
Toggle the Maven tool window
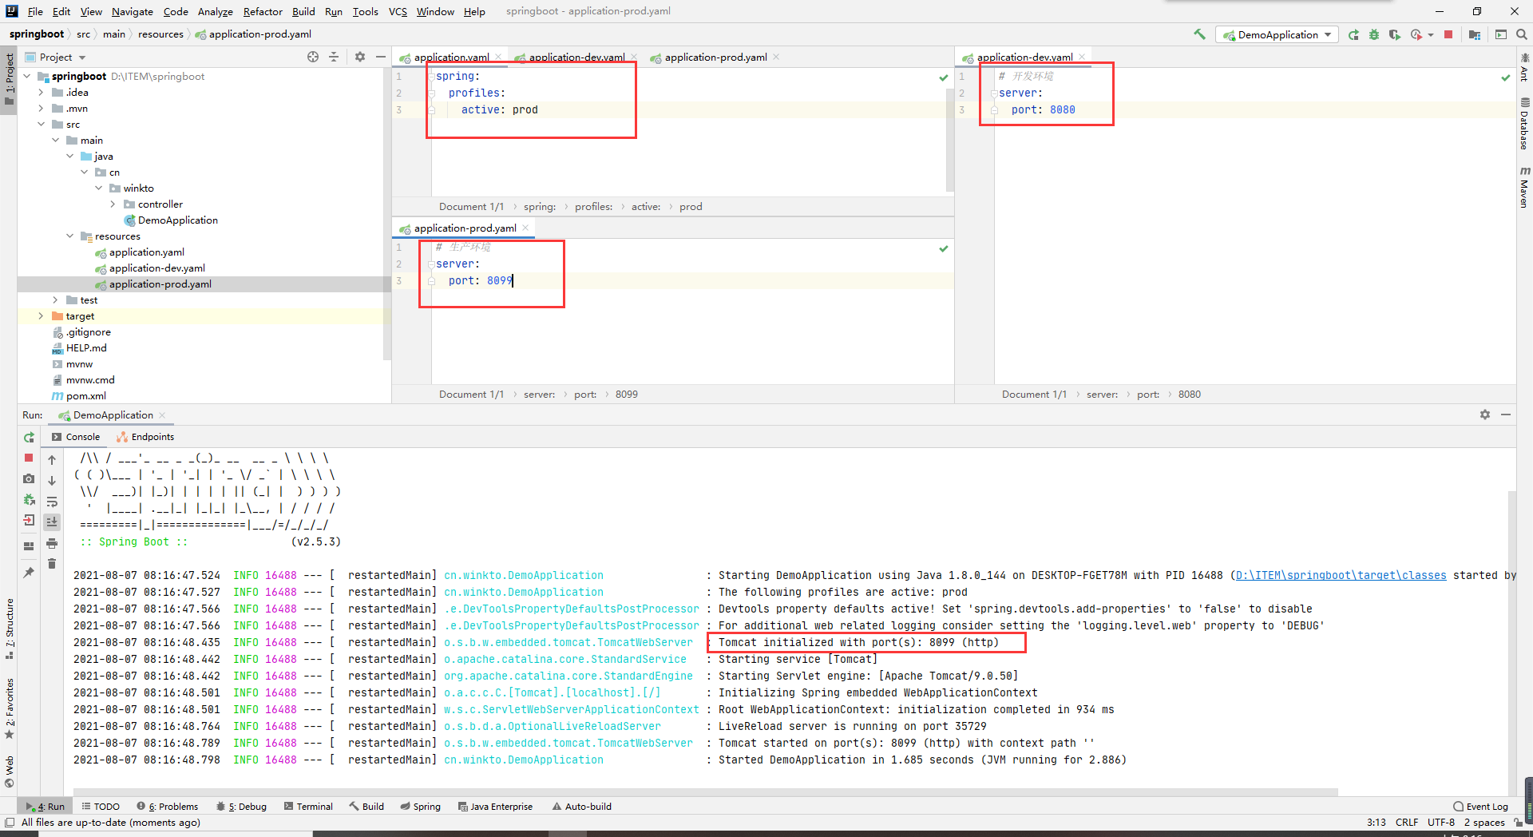[x=1524, y=187]
